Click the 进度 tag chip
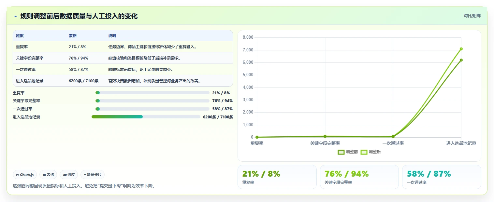The width and height of the screenshot is (494, 202). (x=69, y=175)
